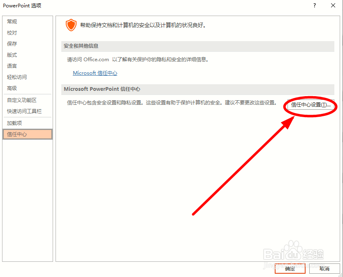Open the 快速访问工具栏 settings
Screen dimensions: 343x277
[x=27, y=111]
